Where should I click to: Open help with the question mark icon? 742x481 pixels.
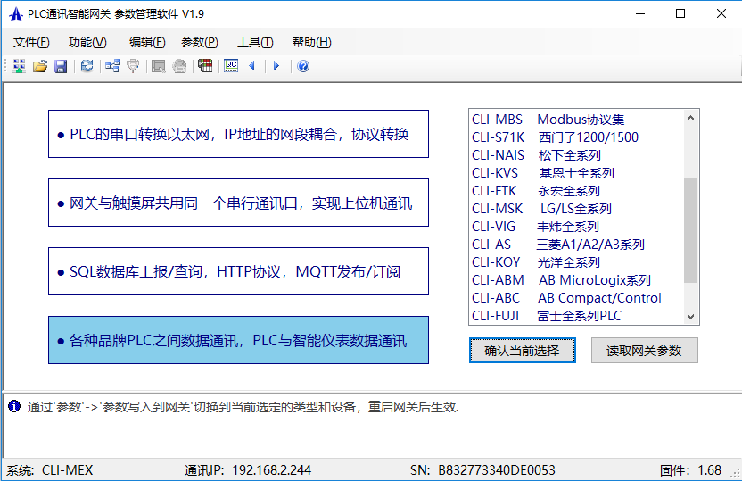(303, 66)
